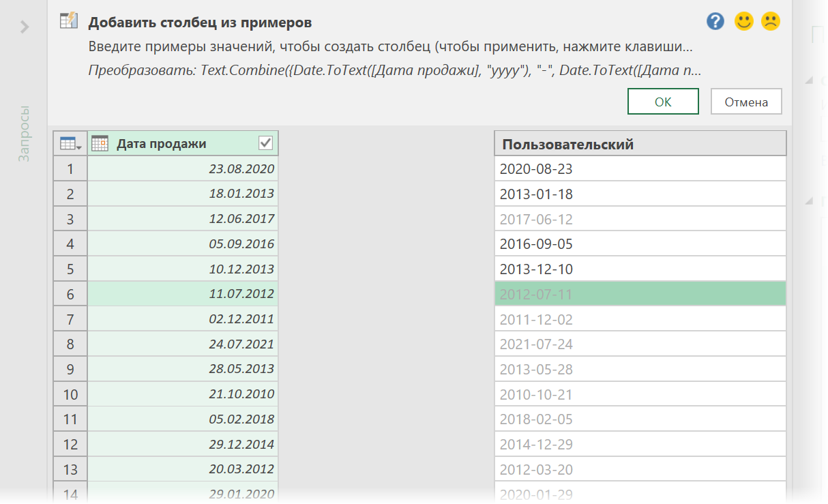Image resolution: width=828 pixels, height=504 pixels.
Task: Select date cell 21.10.2010
Action: (183, 394)
